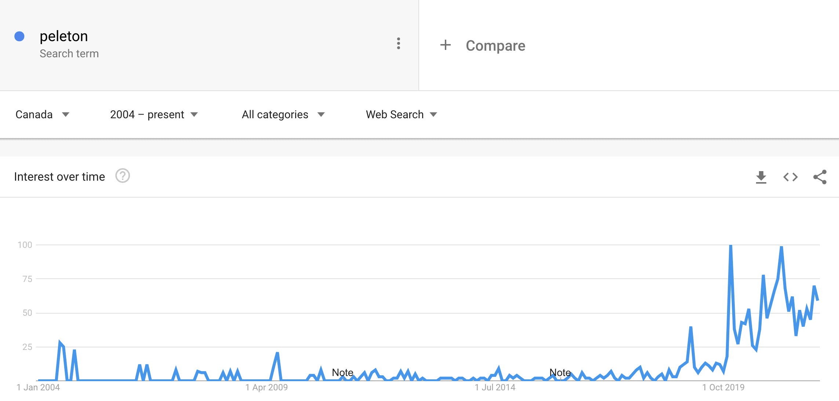Click the 1 Apr 2009 axis label
Screen dimensions: 839x401
(x=266, y=387)
